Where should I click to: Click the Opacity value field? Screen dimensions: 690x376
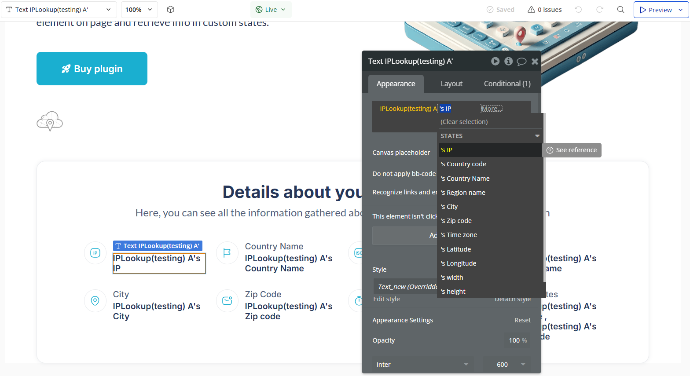[517, 340]
